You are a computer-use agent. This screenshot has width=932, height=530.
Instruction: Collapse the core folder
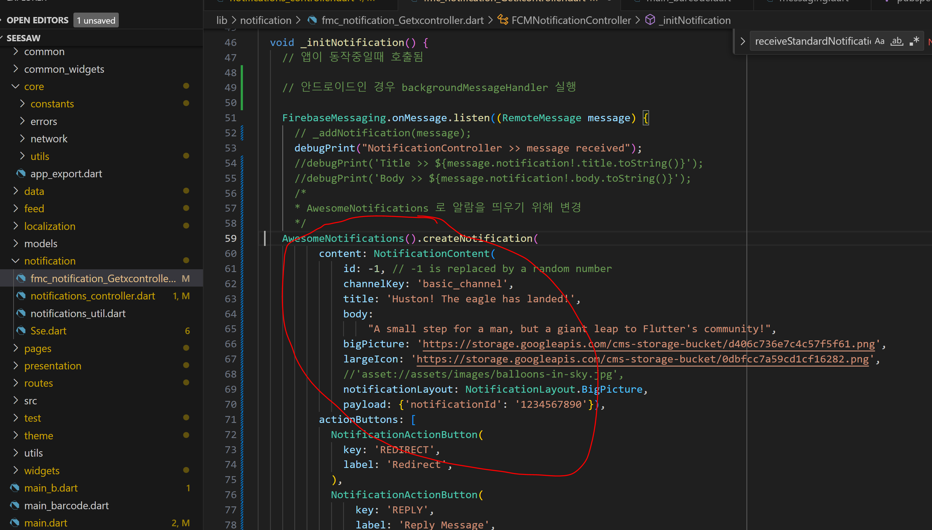click(x=15, y=87)
